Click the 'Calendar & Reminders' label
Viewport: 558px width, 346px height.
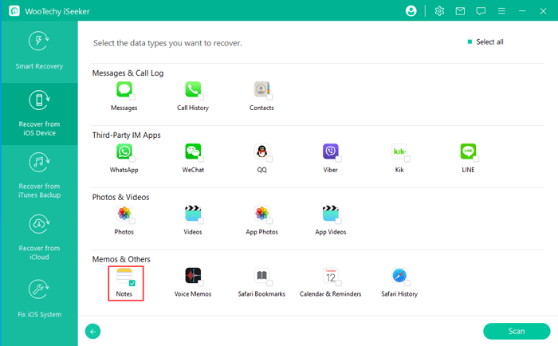330,294
